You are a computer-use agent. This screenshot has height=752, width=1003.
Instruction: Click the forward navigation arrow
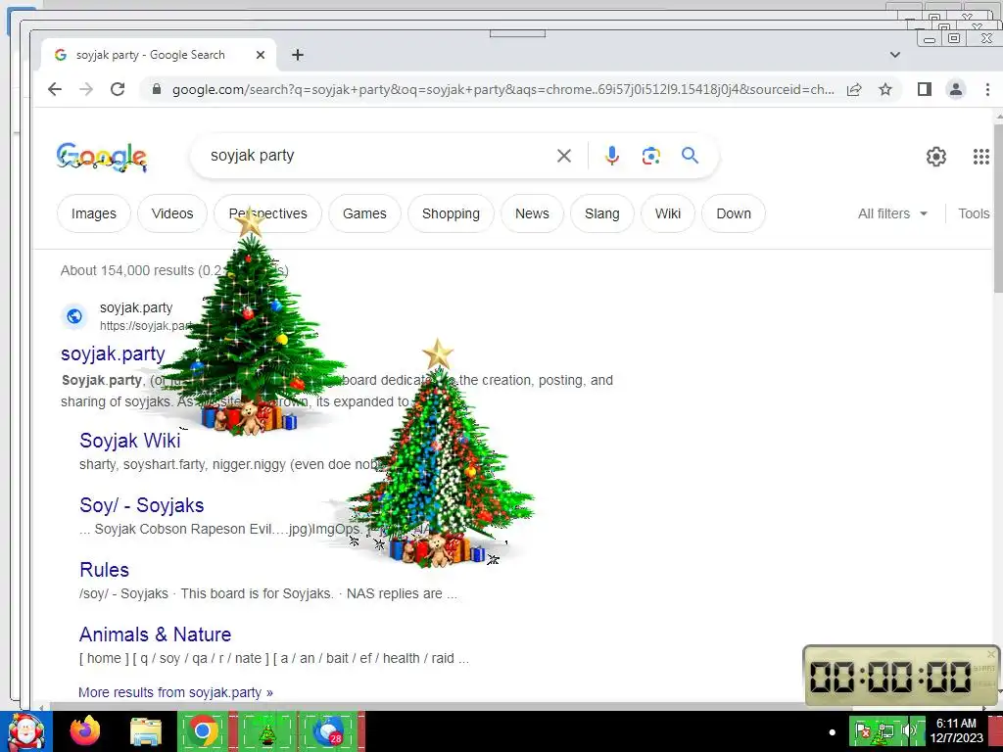tap(86, 89)
